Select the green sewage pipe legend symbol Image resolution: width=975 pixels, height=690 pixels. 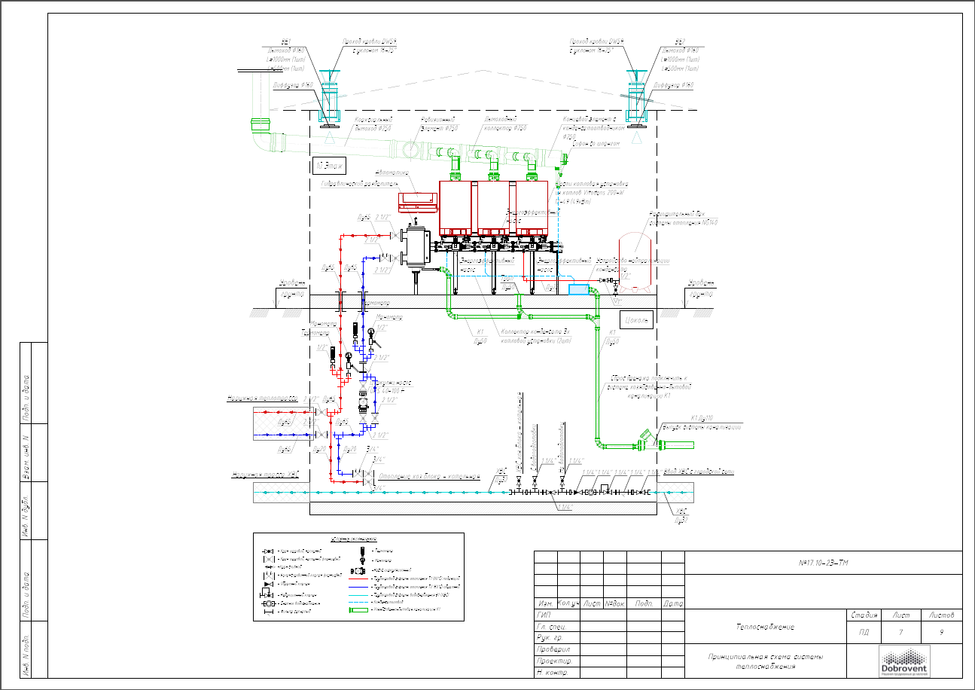pos(358,609)
